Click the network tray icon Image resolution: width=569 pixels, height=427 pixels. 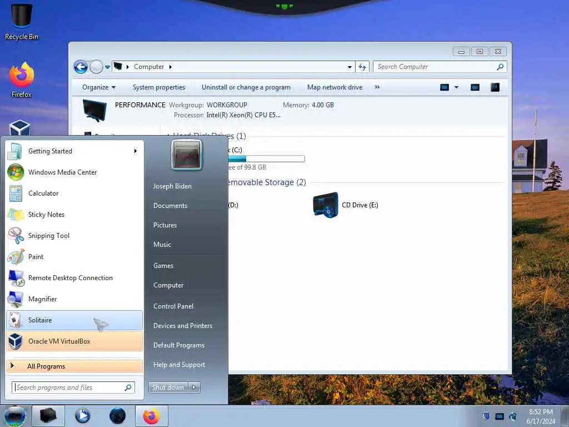pyautogui.click(x=500, y=416)
